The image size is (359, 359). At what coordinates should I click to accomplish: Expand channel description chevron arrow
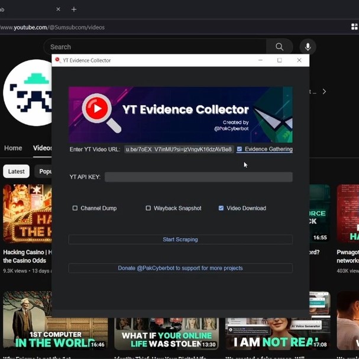[x=324, y=92]
